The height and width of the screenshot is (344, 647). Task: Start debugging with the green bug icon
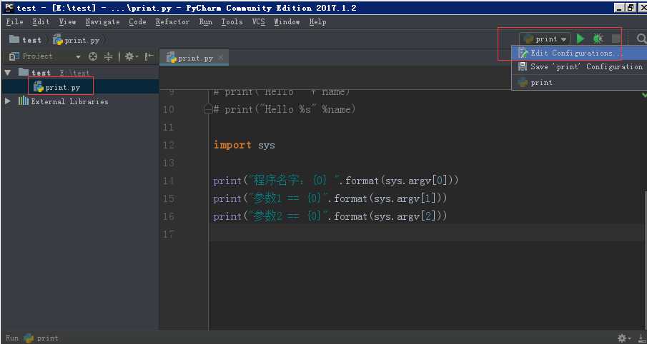(x=598, y=39)
